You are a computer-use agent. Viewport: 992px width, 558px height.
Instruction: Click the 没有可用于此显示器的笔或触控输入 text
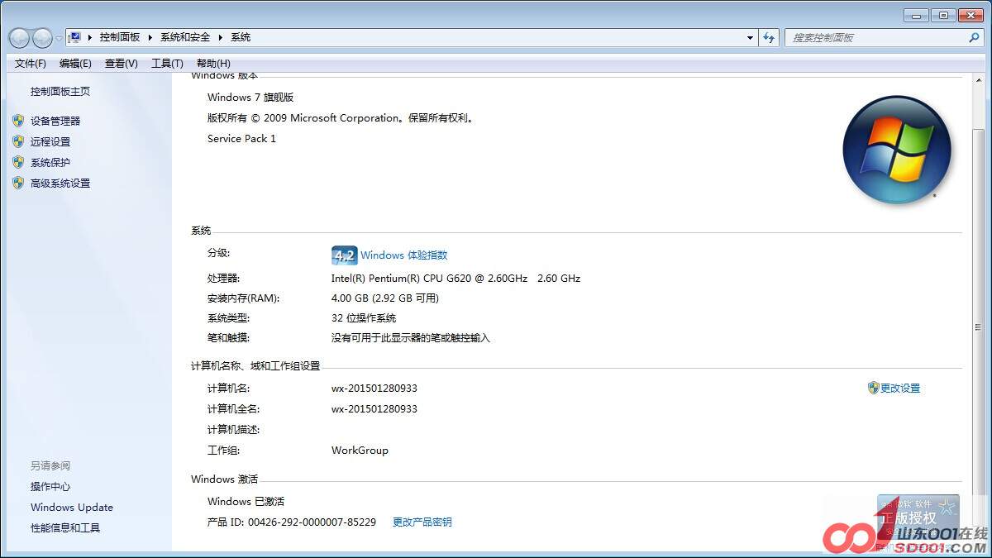[x=411, y=338]
